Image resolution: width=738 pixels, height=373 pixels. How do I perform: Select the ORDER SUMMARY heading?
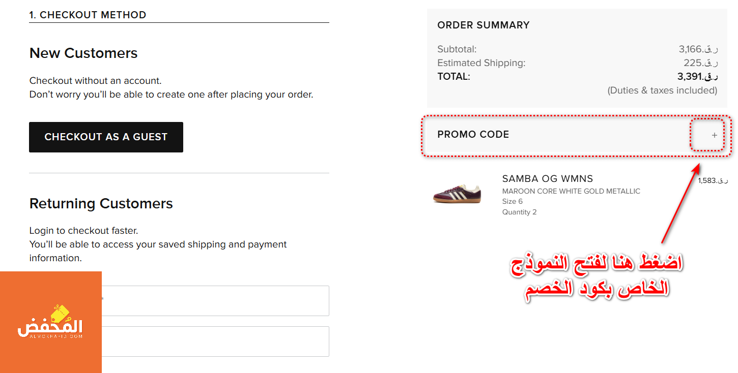484,25
